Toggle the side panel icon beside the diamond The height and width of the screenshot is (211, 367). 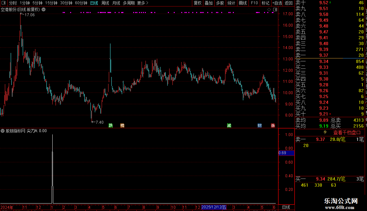tap(275, 10)
